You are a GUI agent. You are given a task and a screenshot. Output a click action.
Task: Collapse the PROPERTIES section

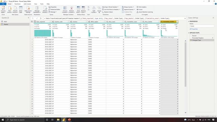point(189,21)
